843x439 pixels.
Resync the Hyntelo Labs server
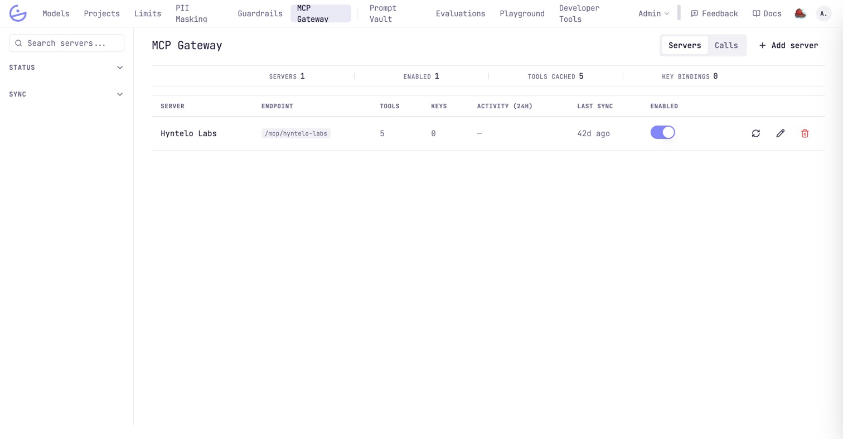tap(756, 133)
